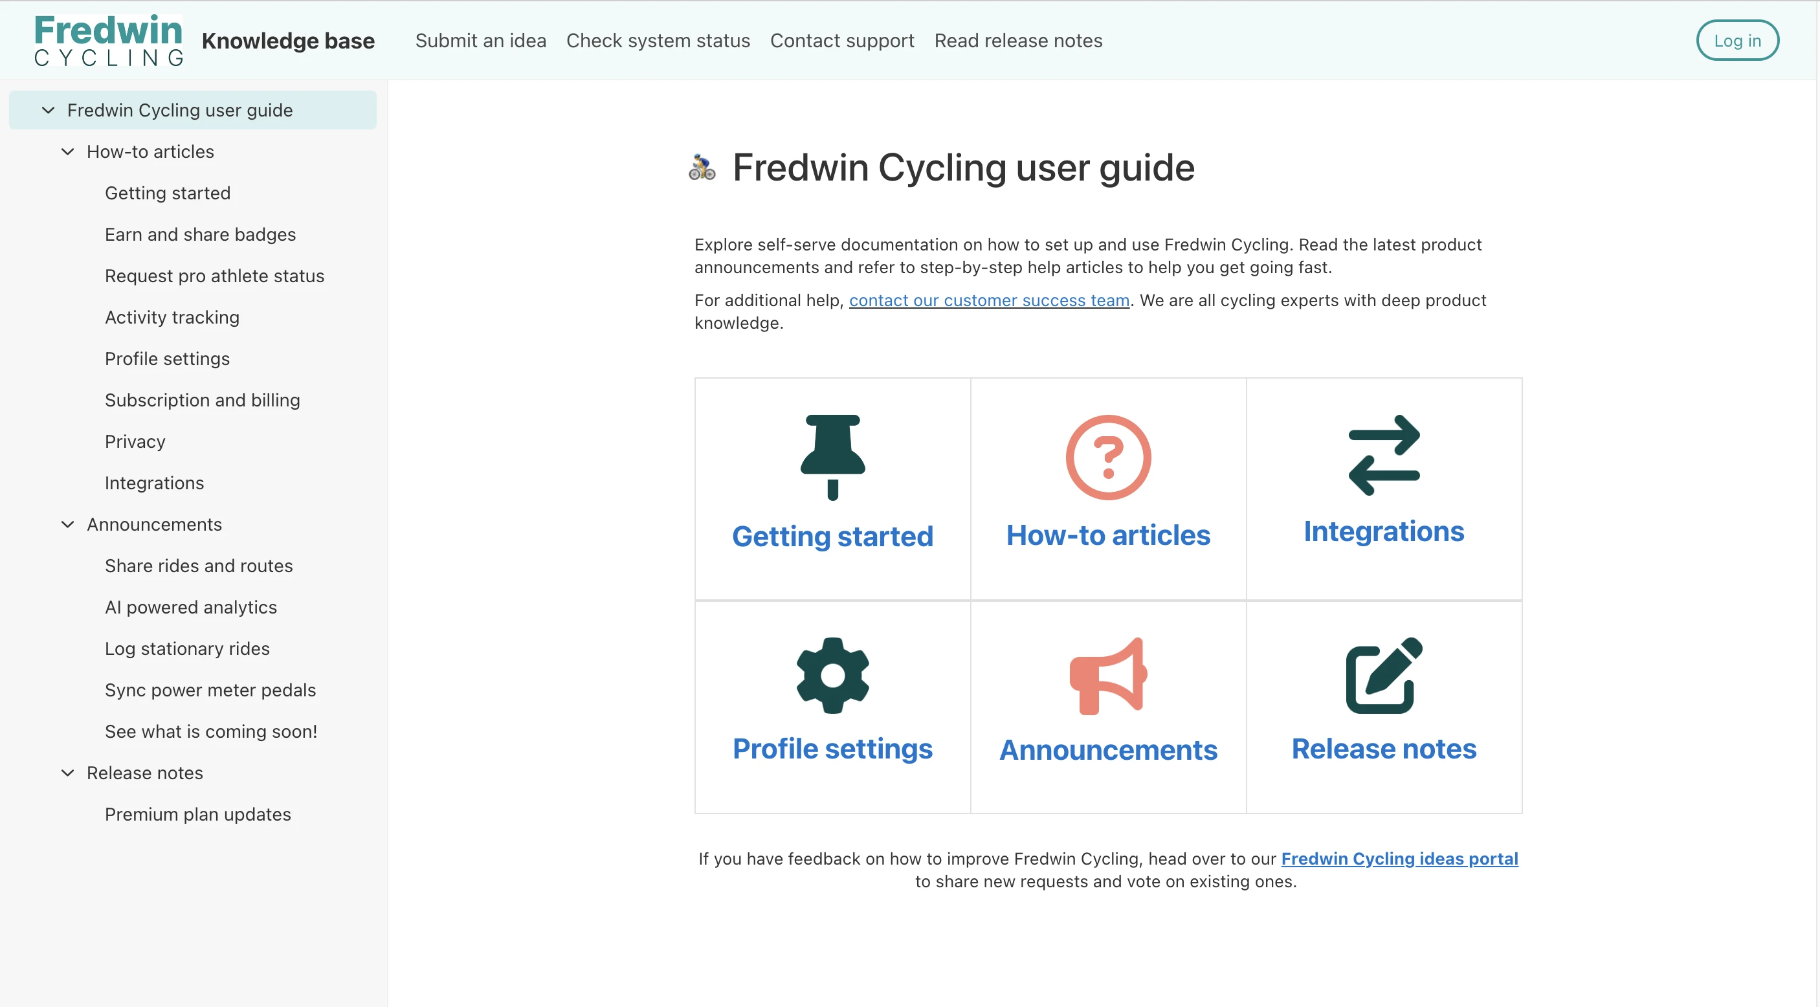
Task: Open the contact our customer success team link
Action: pos(989,300)
